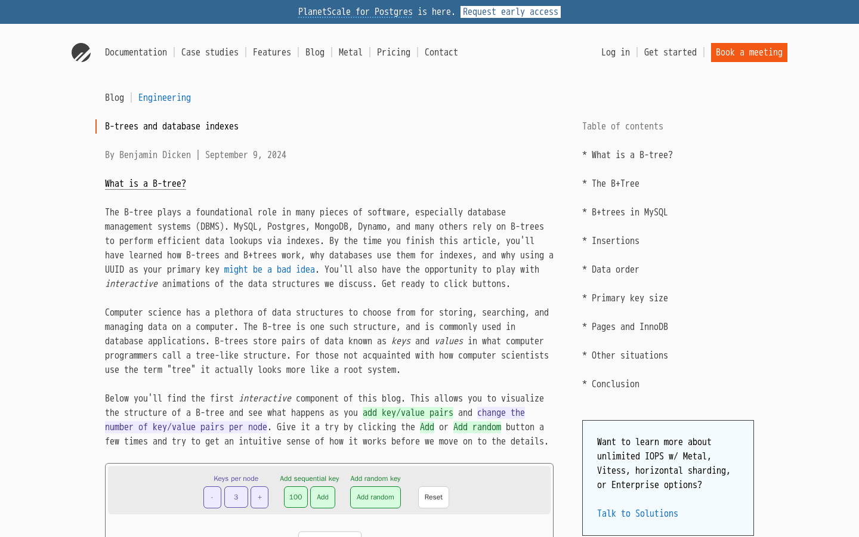This screenshot has height=537, width=859.
Task: Click Request early access
Action: (x=510, y=12)
